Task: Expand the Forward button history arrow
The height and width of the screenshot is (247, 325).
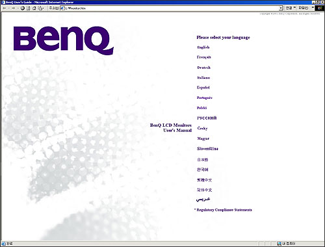Action: click(x=18, y=8)
